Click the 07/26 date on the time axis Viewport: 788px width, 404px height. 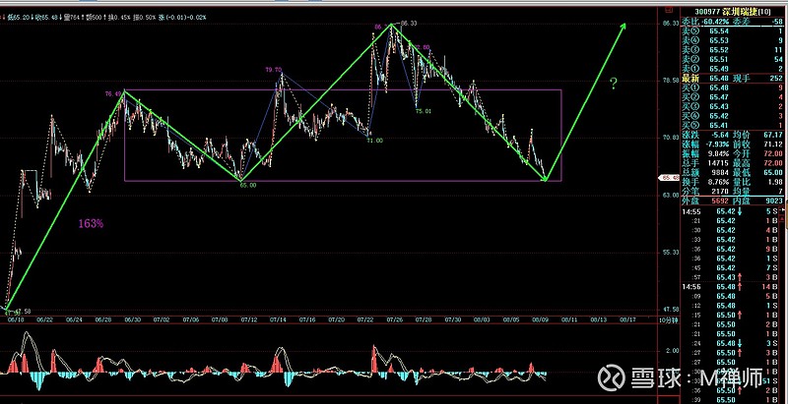tap(395, 319)
